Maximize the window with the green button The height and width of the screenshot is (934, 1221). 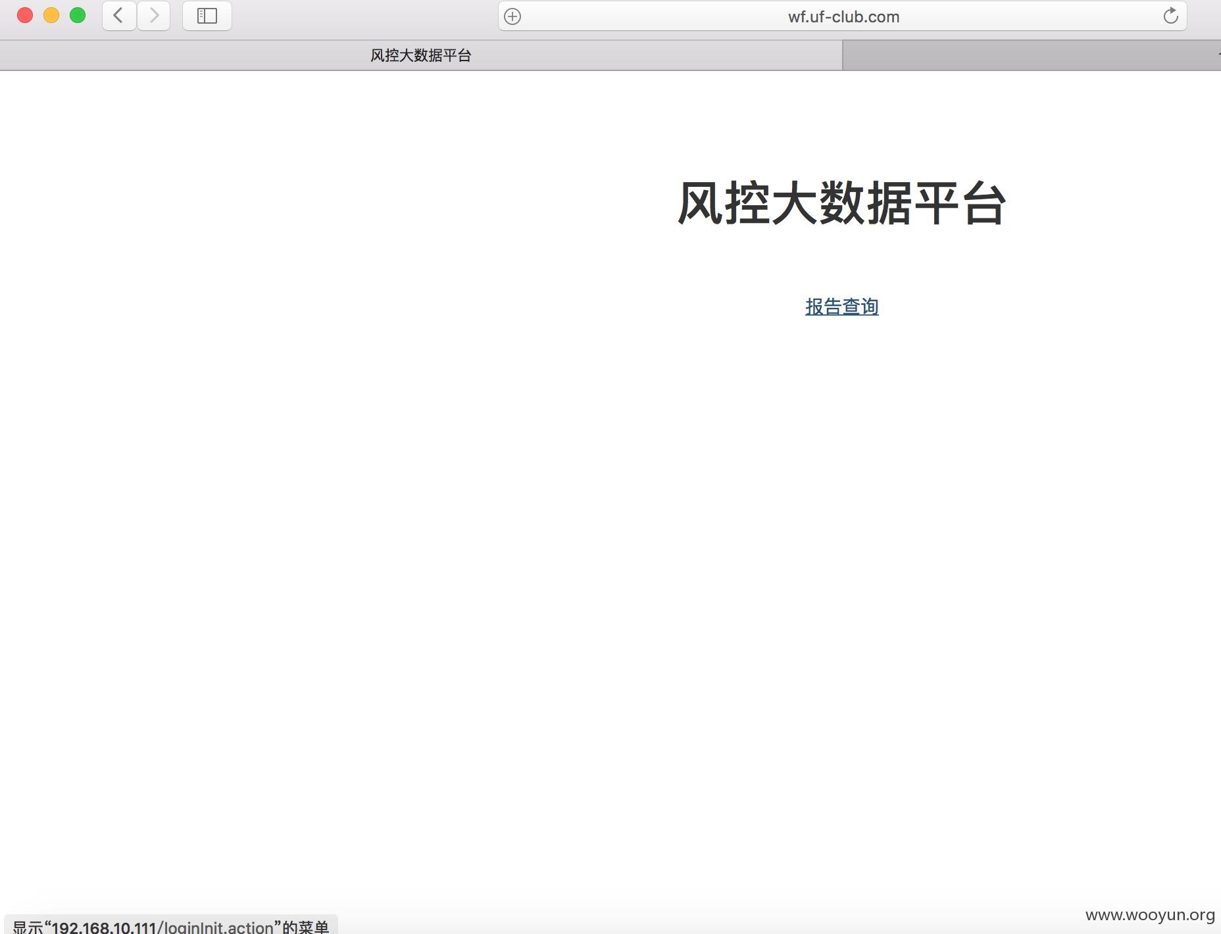click(x=78, y=16)
